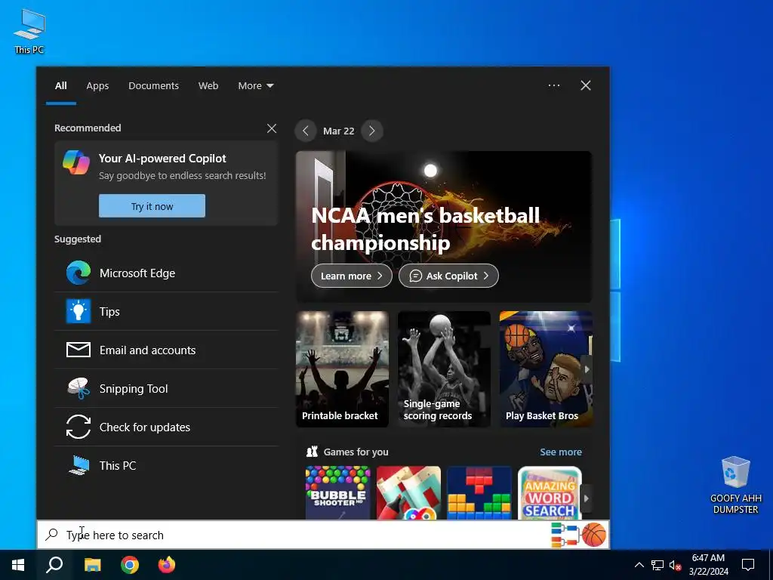Click the Windows Start button

coord(18,565)
